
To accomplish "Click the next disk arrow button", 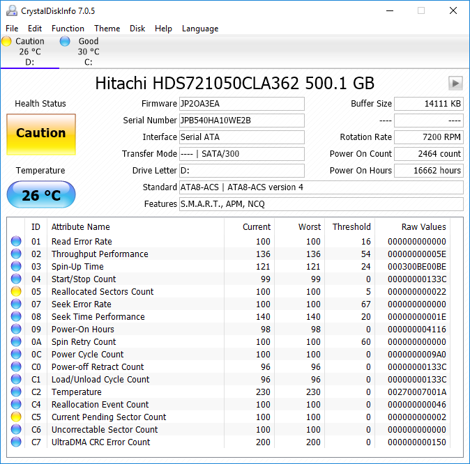I will point(455,83).
